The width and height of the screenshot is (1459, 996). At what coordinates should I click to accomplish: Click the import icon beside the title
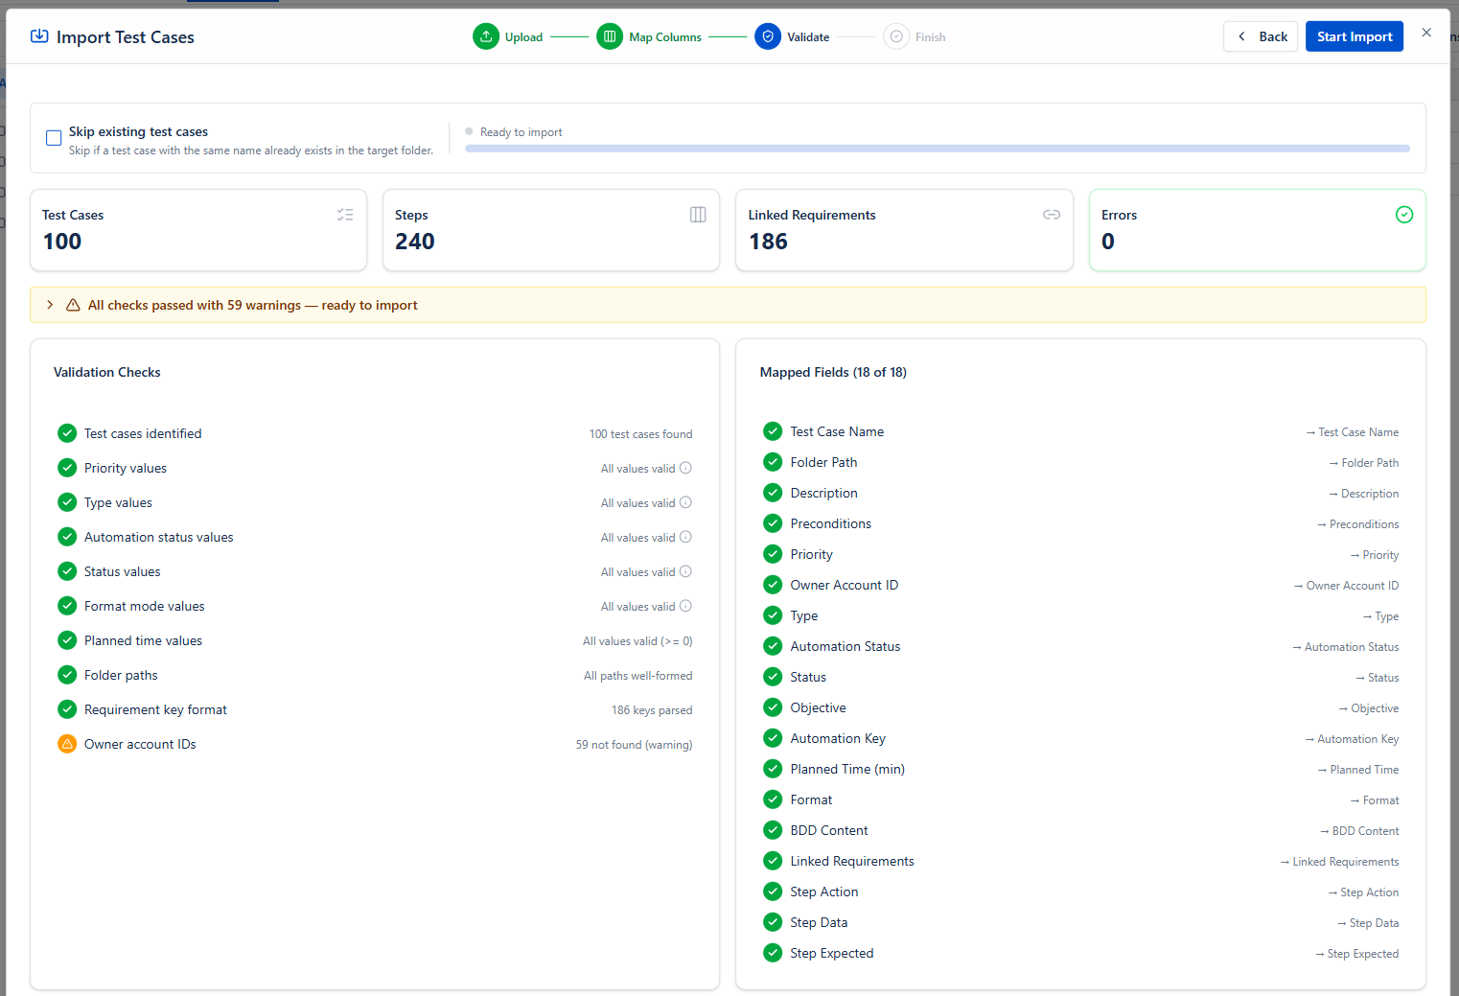[39, 36]
